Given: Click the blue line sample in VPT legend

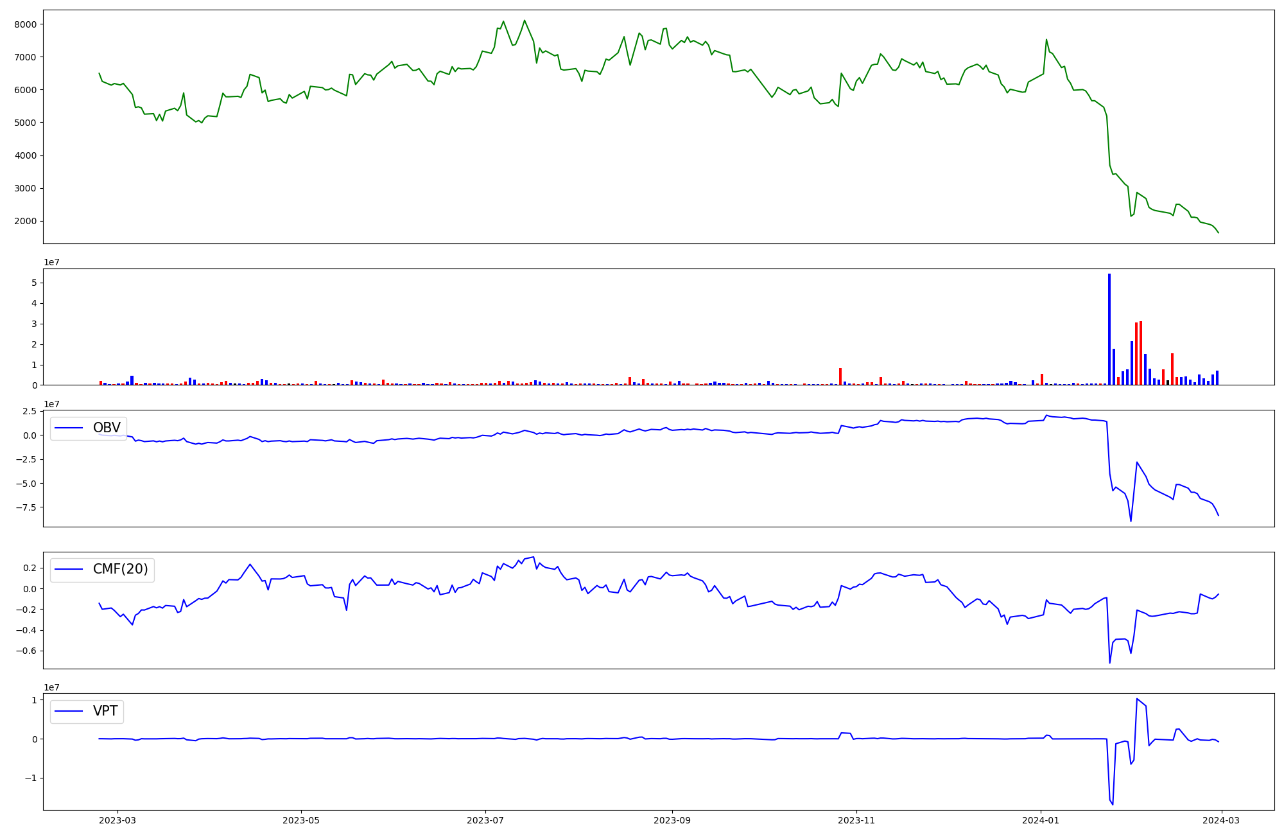Looking at the screenshot, I should [x=69, y=711].
